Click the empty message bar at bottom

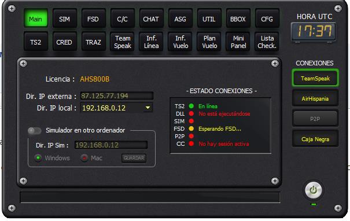[x=150, y=197]
